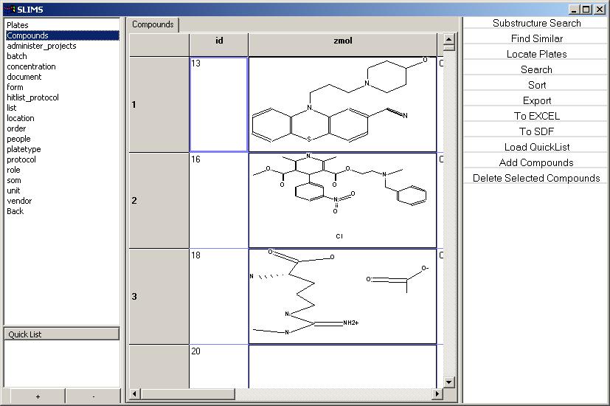Open administer_projects in the sidebar
This screenshot has width=610, height=406.
coord(41,46)
